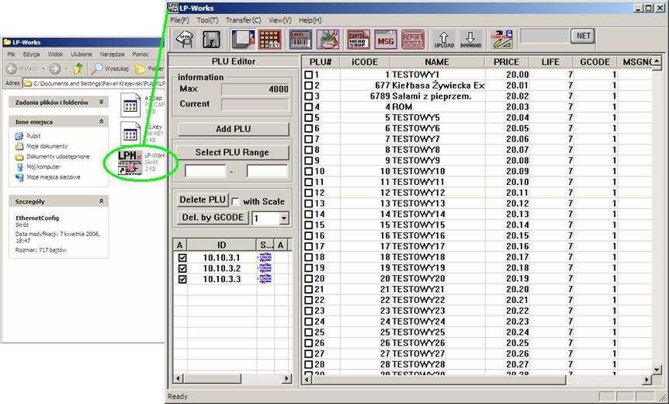Image resolution: width=669 pixels, height=404 pixels.
Task: Click the Back arrow in Explorer window
Action: (12, 68)
